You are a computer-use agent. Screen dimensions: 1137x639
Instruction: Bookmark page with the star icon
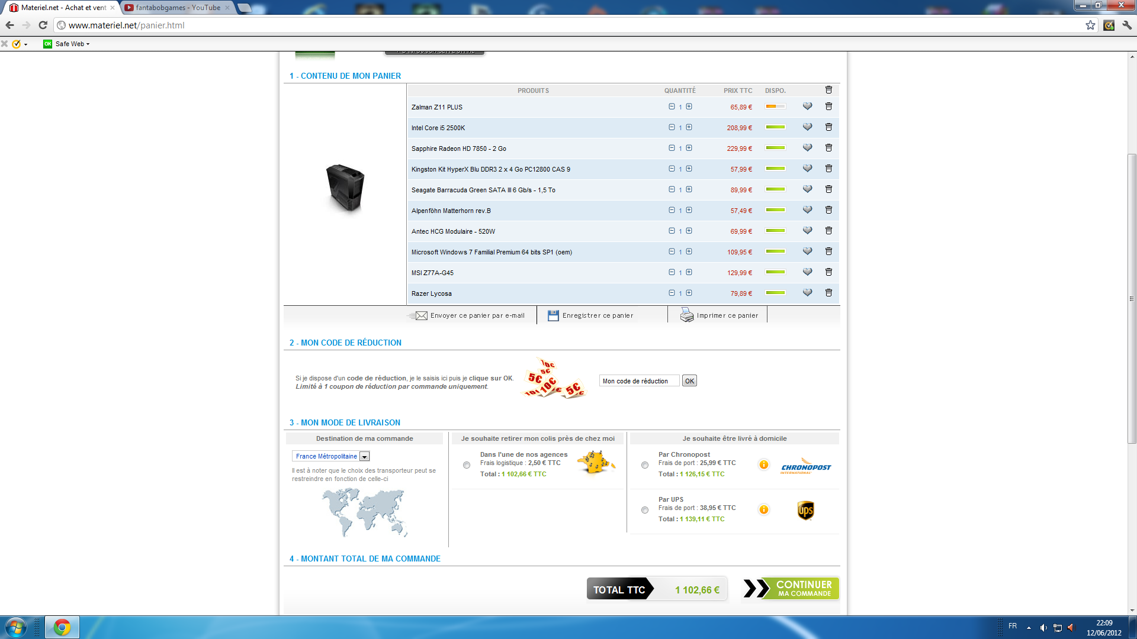point(1090,25)
